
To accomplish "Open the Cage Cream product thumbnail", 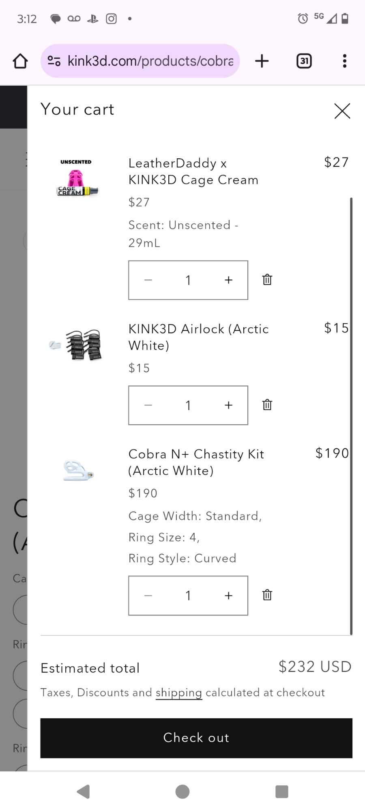I will pyautogui.click(x=77, y=179).
